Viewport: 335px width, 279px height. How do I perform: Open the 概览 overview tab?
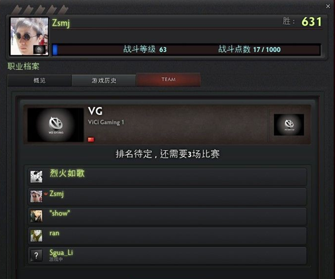(x=39, y=81)
